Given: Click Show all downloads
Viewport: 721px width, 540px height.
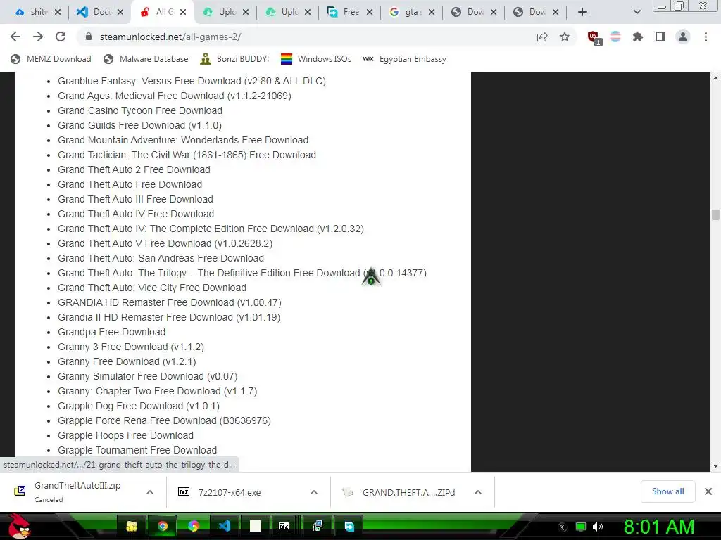Looking at the screenshot, I should (667, 491).
